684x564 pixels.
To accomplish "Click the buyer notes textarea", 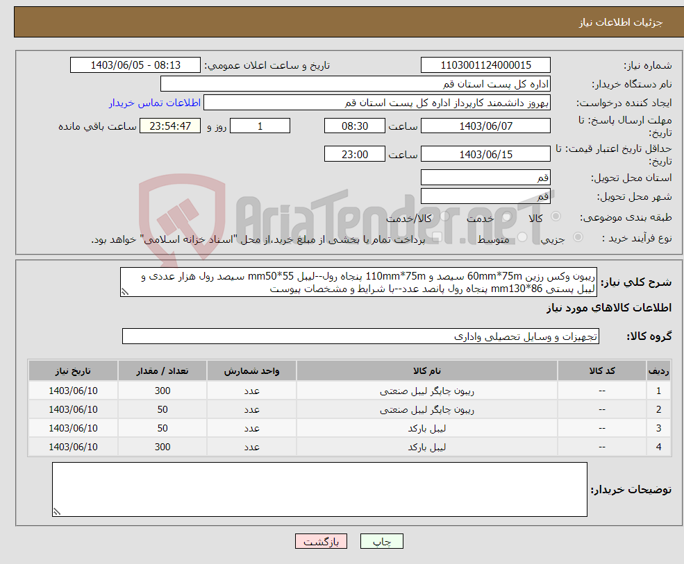I will [319, 490].
